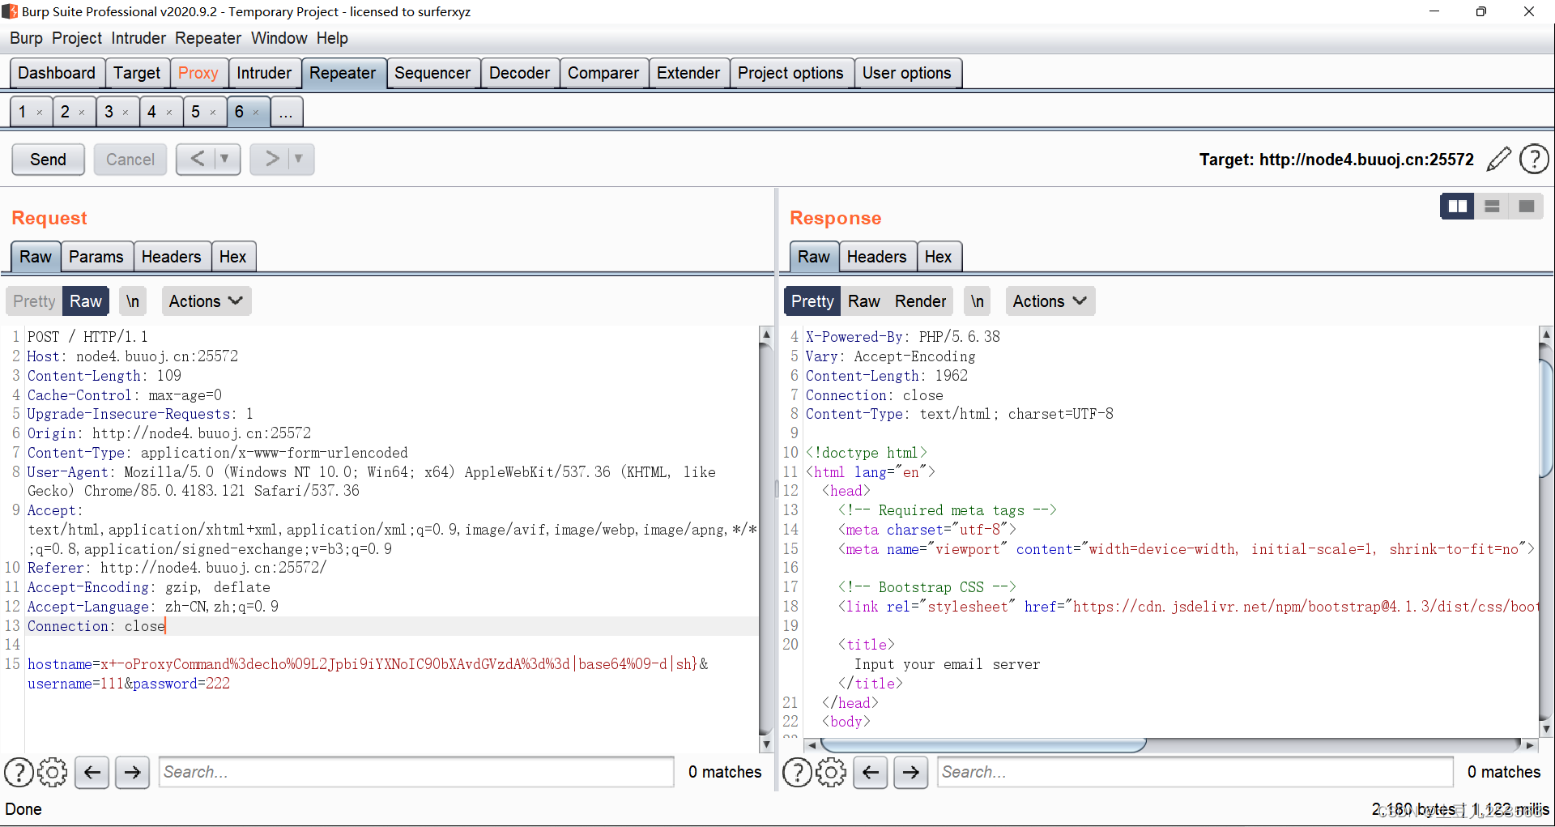Switch to top-bottom stacked layout

[x=1492, y=207]
